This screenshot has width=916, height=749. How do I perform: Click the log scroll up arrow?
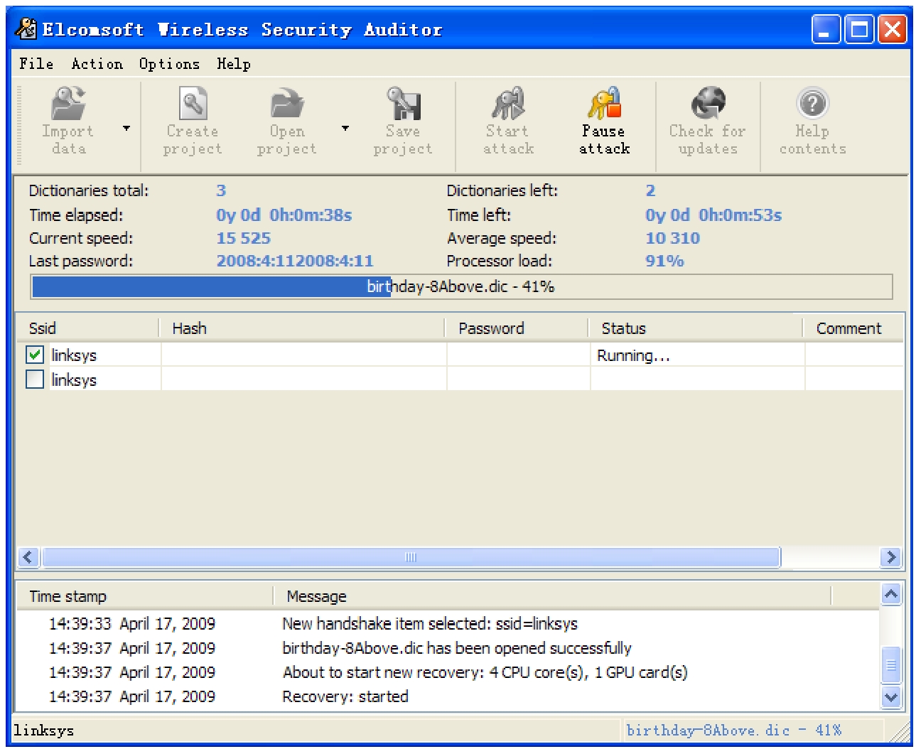pyautogui.click(x=891, y=593)
